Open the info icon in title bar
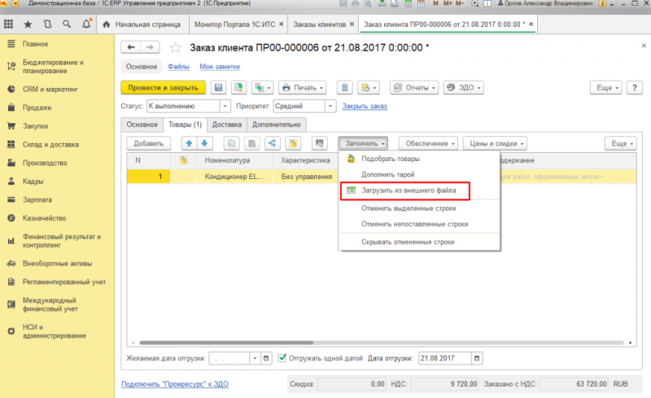 (602, 3)
